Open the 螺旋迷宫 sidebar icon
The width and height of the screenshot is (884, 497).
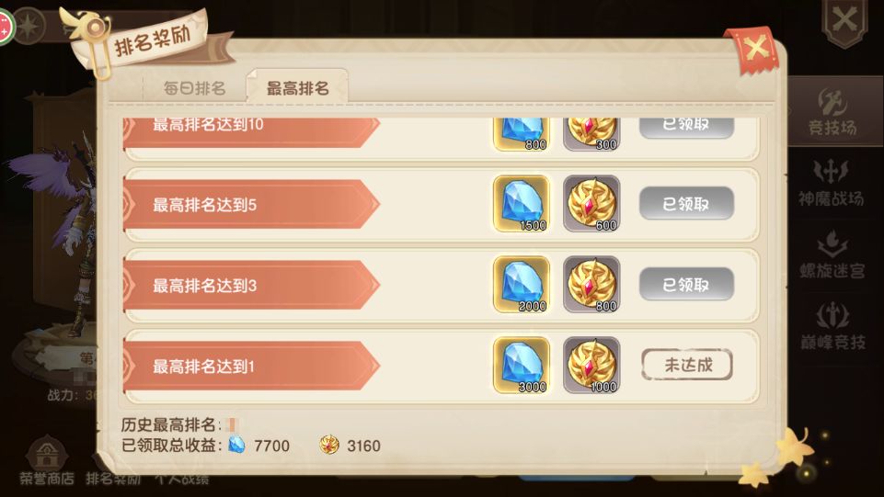[x=832, y=254]
